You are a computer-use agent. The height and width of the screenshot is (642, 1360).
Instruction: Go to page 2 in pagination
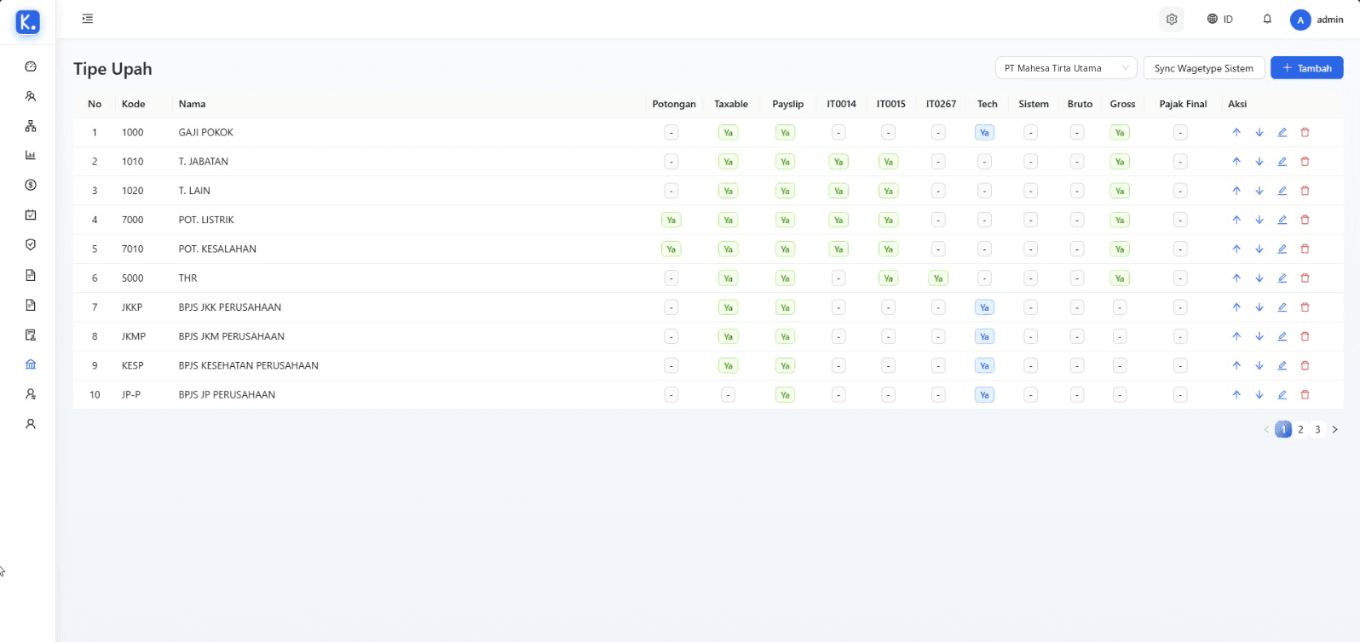click(x=1300, y=430)
